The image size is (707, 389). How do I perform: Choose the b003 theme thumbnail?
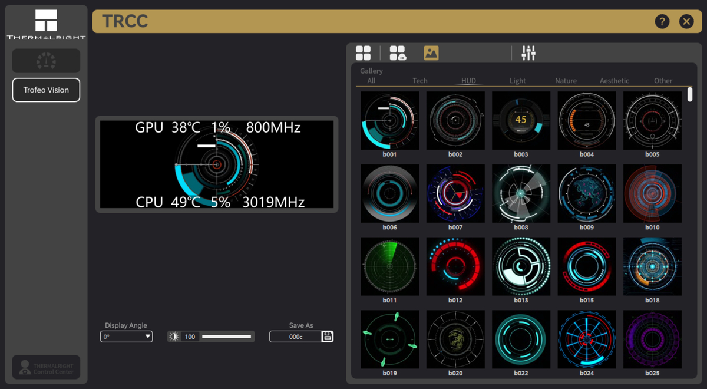coord(521,121)
